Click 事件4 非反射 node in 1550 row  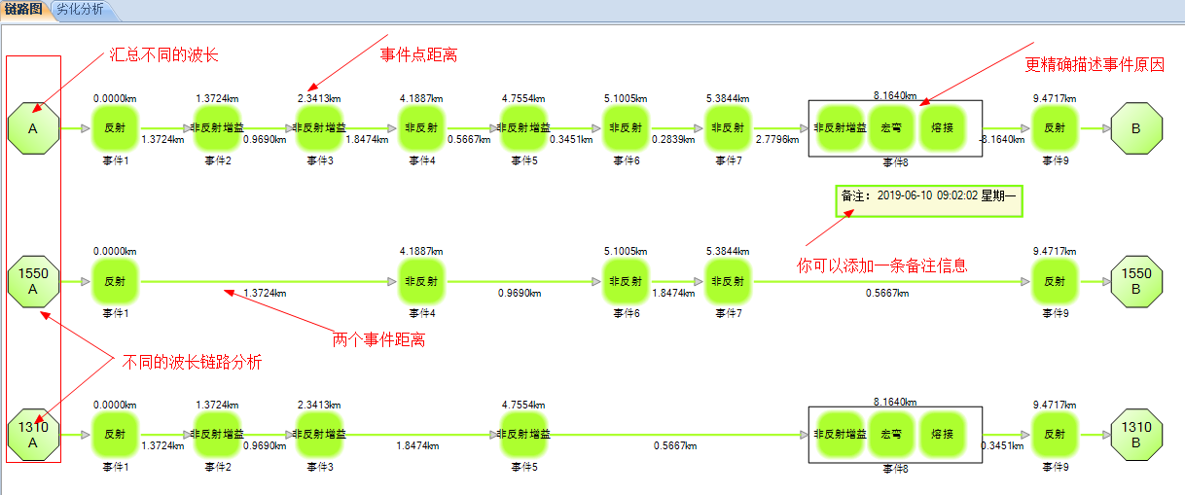421,282
